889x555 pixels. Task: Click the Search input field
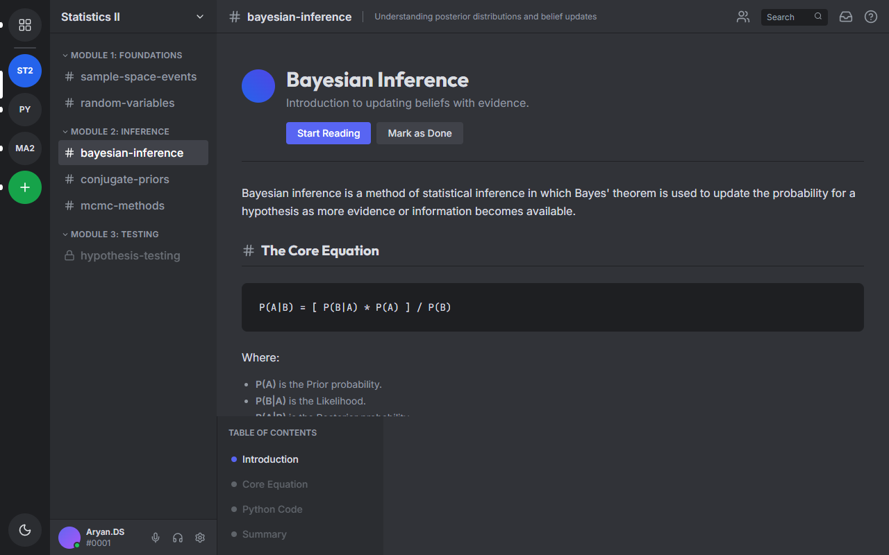(x=788, y=17)
